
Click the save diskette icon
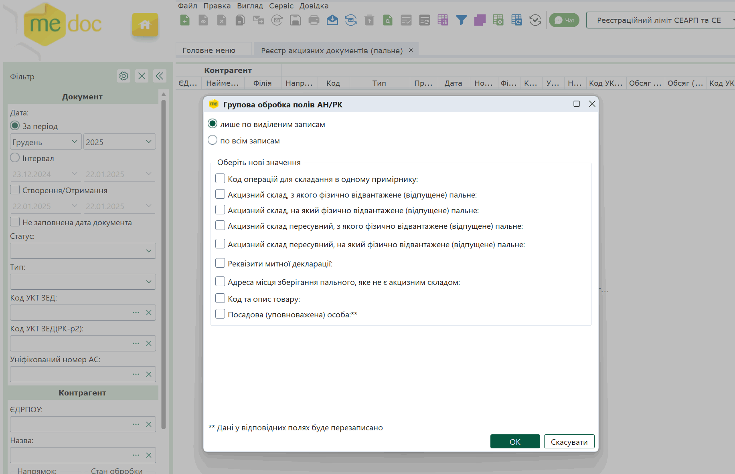pos(296,20)
